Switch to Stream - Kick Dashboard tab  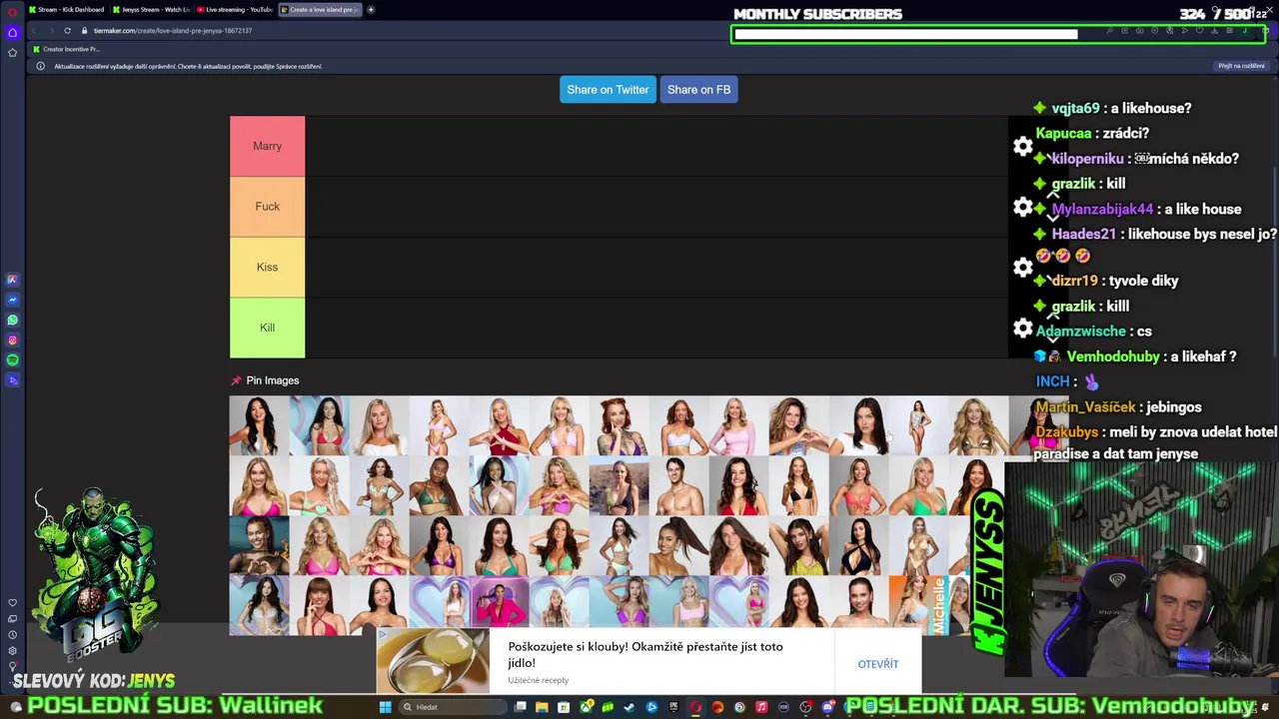pos(68,10)
